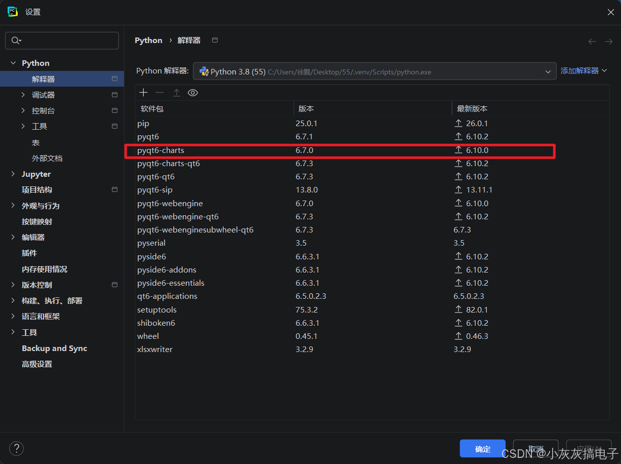Click the uninstall package minus icon

(159, 92)
